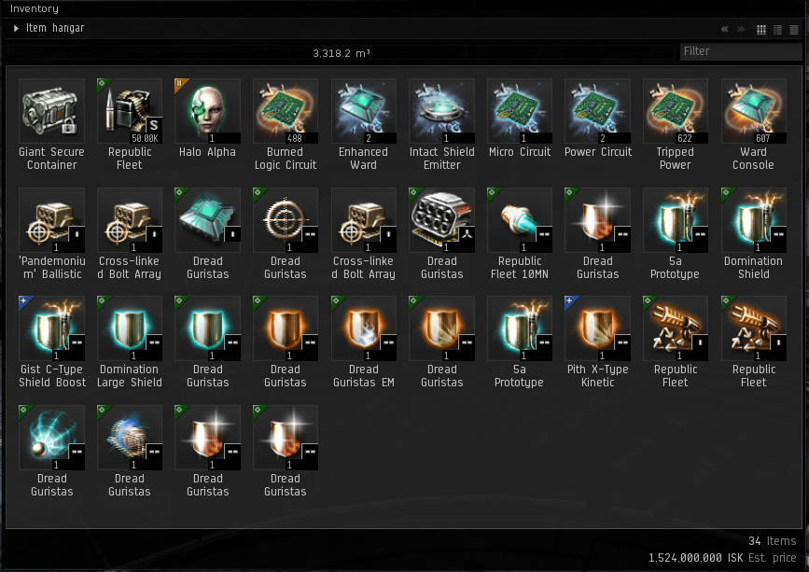This screenshot has height=572, width=809.
Task: Click the Enhanced Ward item
Action: [x=364, y=111]
